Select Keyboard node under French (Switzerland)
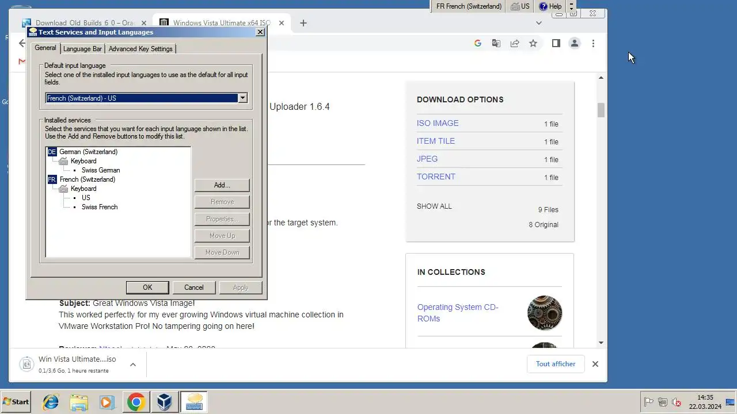The height and width of the screenshot is (414, 737). pyautogui.click(x=83, y=189)
